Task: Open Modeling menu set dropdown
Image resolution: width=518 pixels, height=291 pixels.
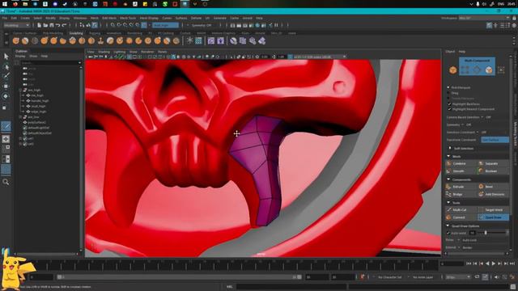Action: [x=16, y=25]
